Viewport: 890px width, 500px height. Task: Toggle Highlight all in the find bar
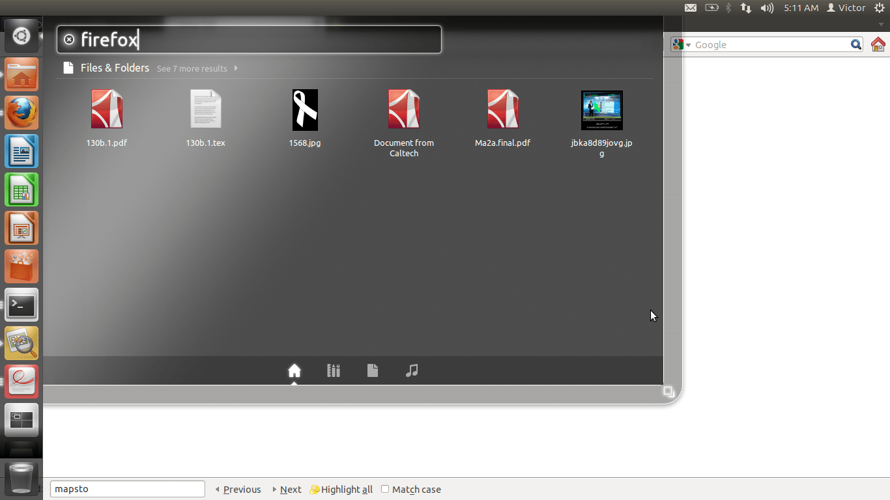341,490
